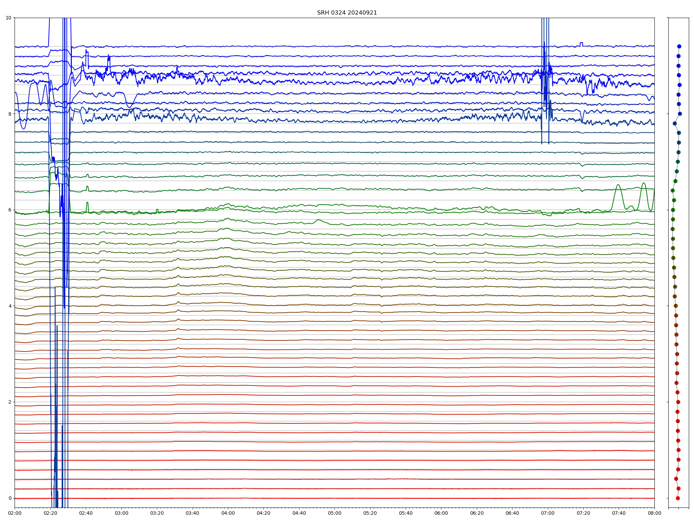This screenshot has height=521, width=694.
Task: Click the left-offset dark blue dot below level 8
Action: coord(675,123)
